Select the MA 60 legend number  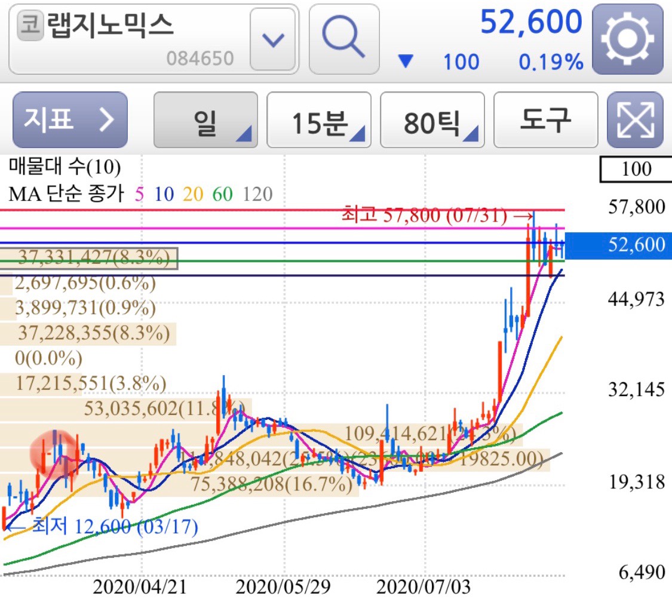coord(222,195)
